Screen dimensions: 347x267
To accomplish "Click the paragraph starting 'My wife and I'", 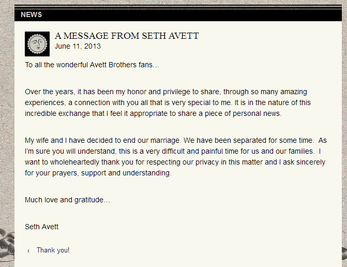I will [176, 156].
